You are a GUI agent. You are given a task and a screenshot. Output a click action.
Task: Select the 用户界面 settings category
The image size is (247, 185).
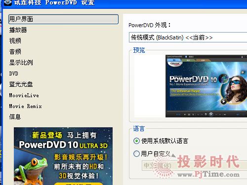(63, 19)
